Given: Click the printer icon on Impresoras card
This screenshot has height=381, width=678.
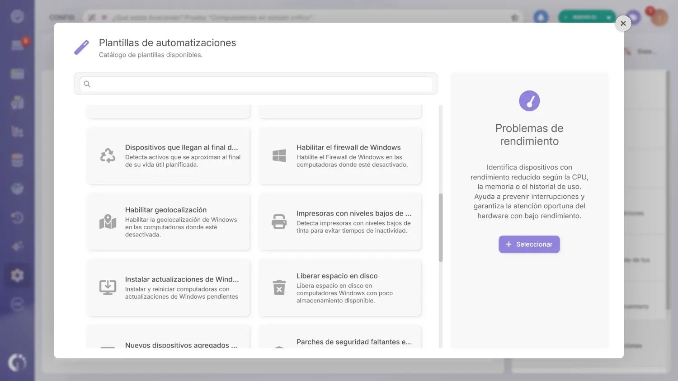Looking at the screenshot, I should (x=279, y=221).
